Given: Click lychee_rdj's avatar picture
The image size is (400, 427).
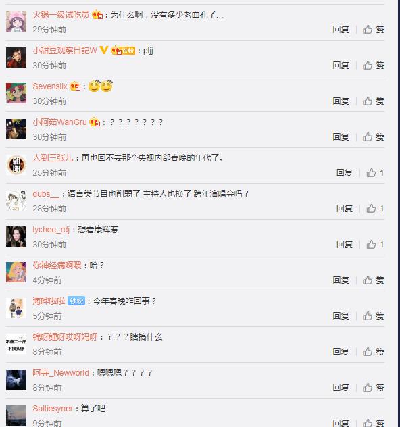Looking at the screenshot, I should [x=16, y=236].
